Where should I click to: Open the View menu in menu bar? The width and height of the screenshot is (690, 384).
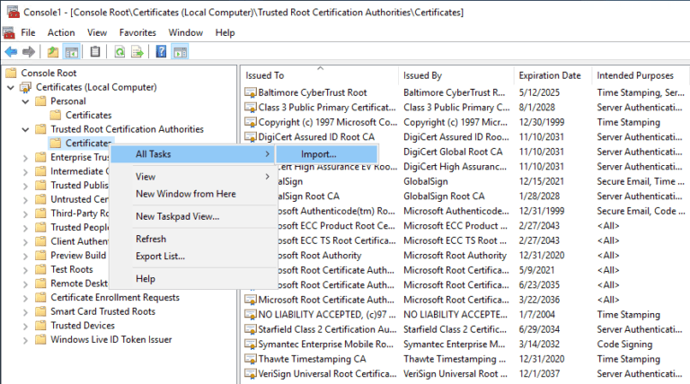(x=97, y=32)
